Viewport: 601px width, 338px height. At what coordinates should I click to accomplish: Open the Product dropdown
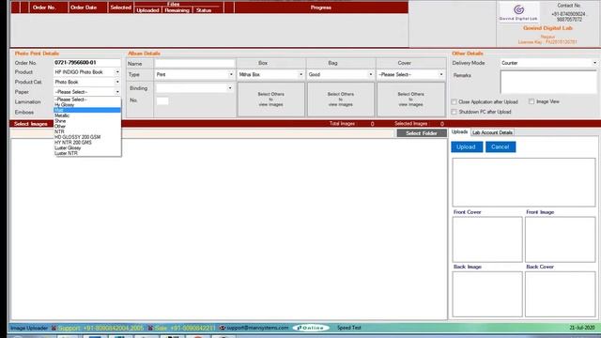pyautogui.click(x=117, y=72)
